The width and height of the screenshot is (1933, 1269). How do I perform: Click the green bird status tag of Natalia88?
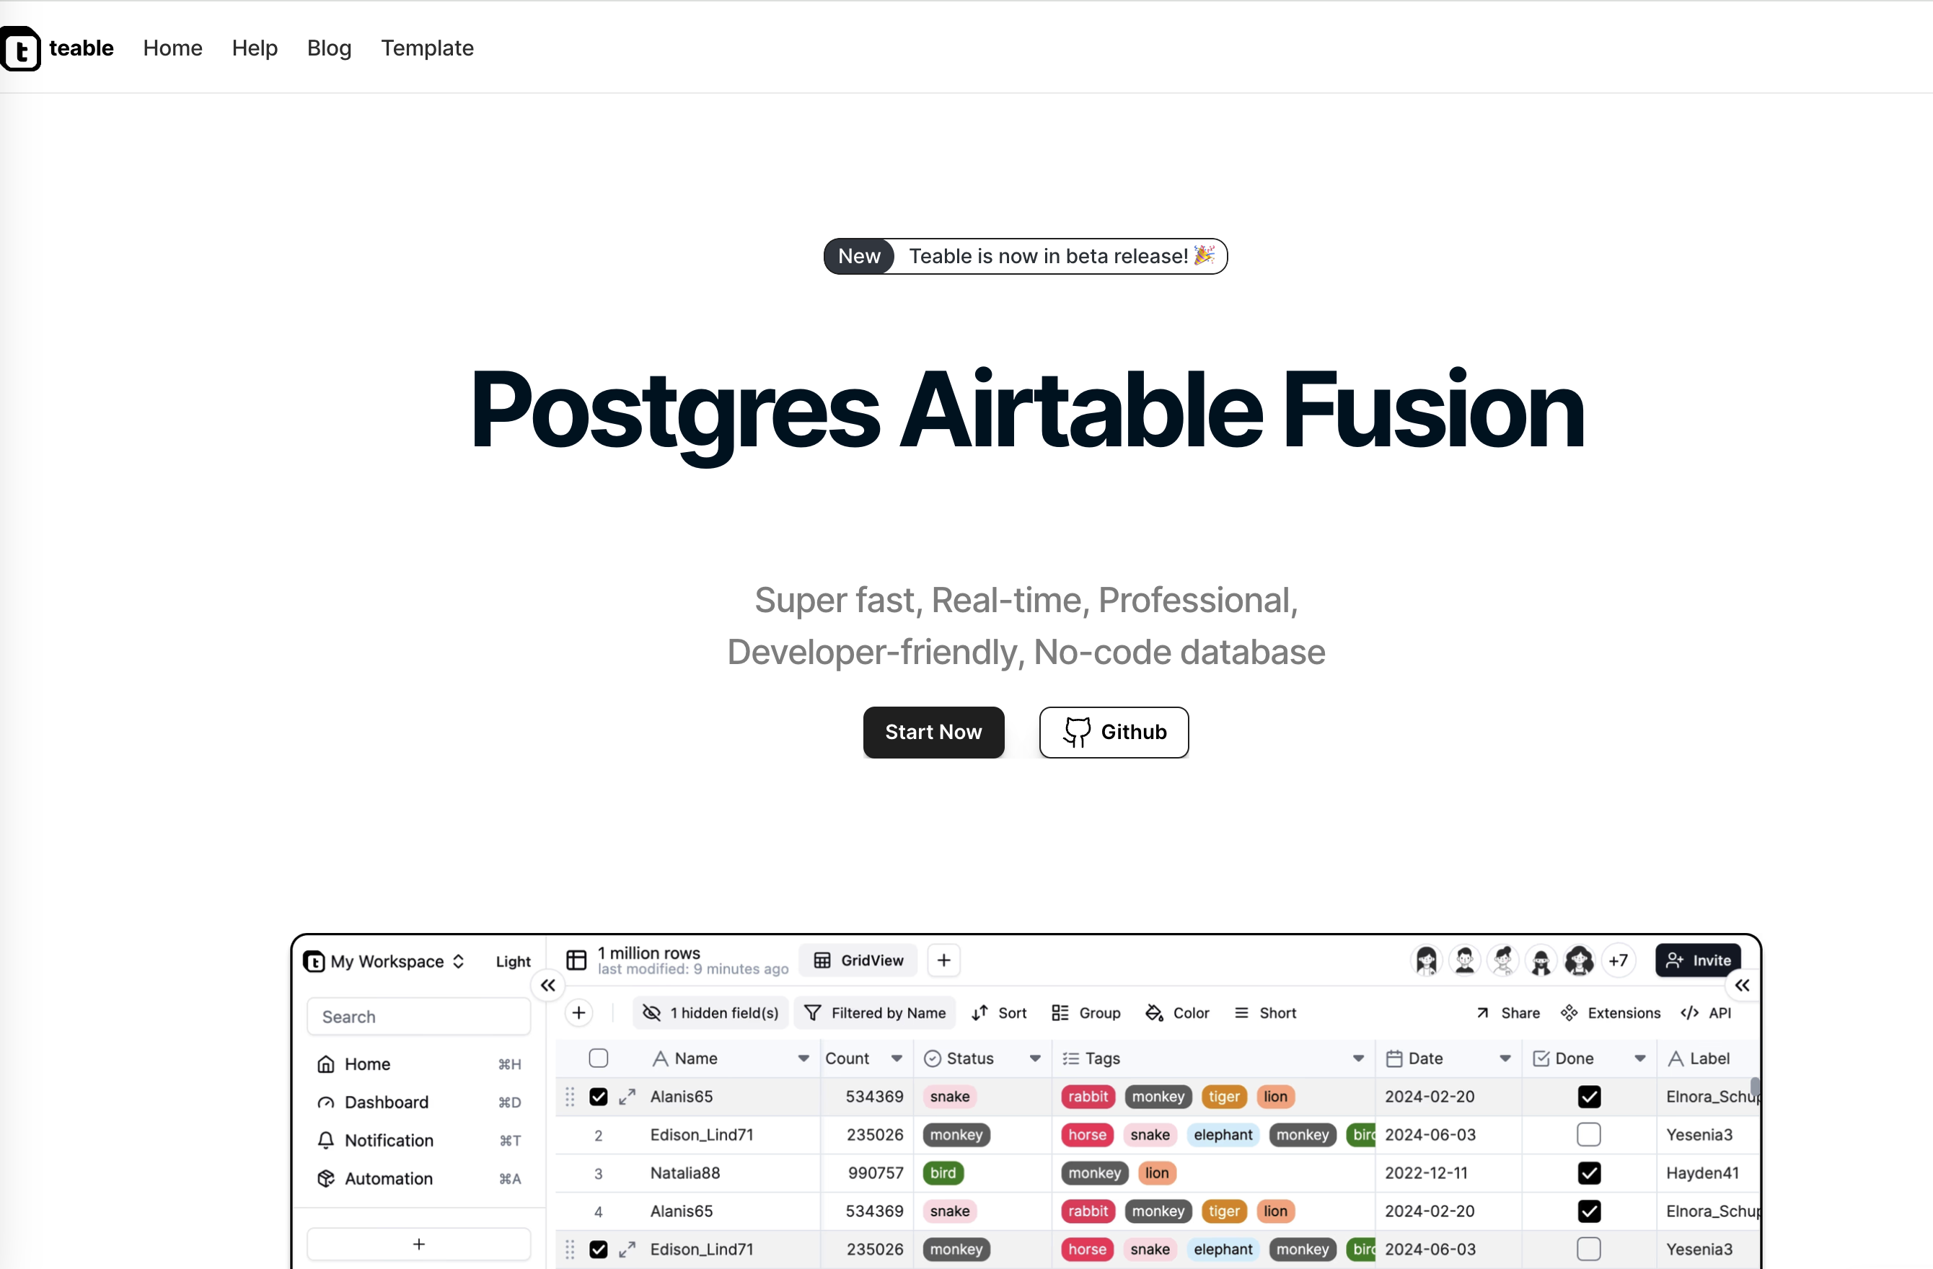click(x=943, y=1173)
